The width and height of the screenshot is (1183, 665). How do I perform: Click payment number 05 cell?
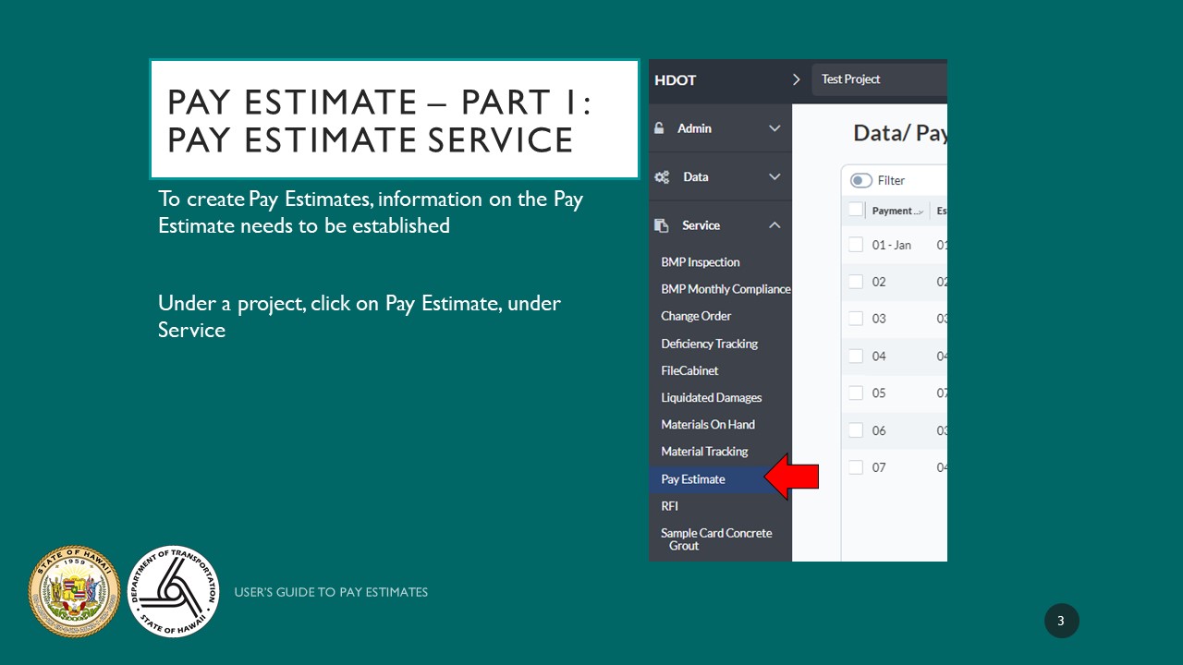click(x=879, y=393)
